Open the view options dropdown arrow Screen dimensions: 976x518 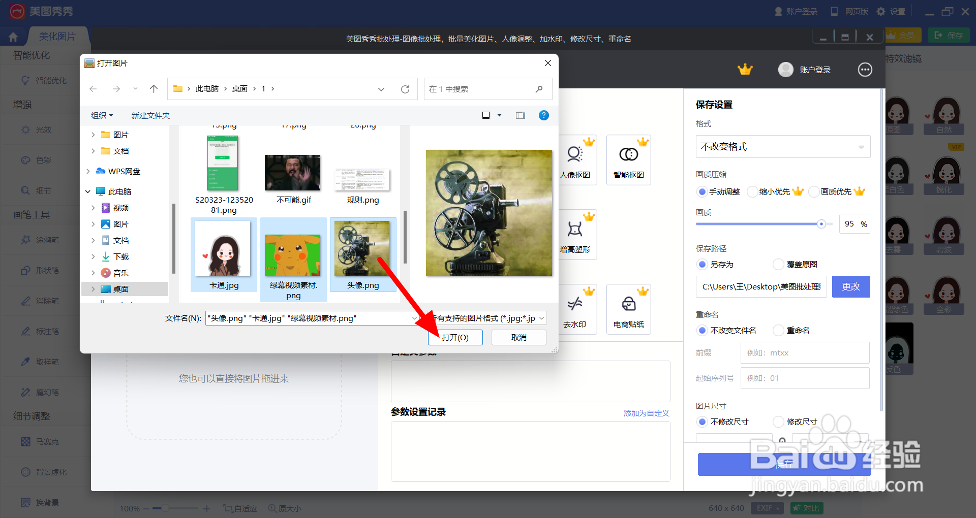pyautogui.click(x=499, y=115)
